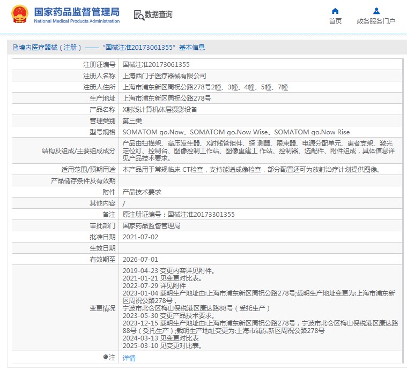Screen dimensions: 407x371
Task: Click change entry 2021-01-21 见变更对比表
Action: pyautogui.click(x=162, y=278)
